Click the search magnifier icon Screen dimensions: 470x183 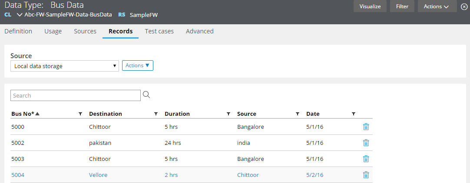pos(146,95)
